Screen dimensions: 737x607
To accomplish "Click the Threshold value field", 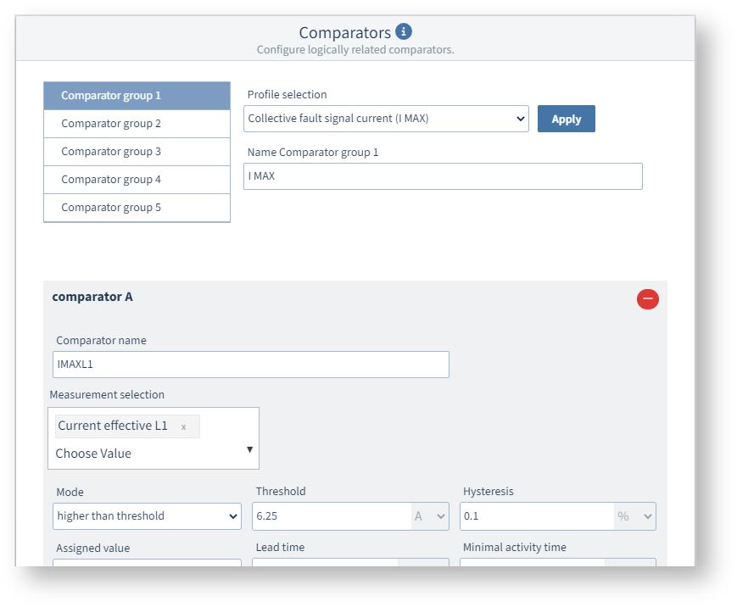I will [x=331, y=516].
